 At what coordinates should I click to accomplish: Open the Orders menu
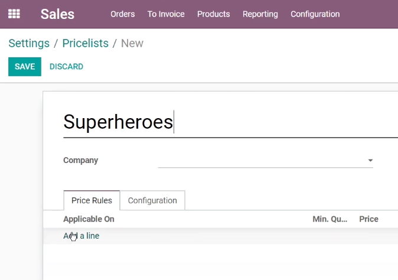pyautogui.click(x=123, y=14)
